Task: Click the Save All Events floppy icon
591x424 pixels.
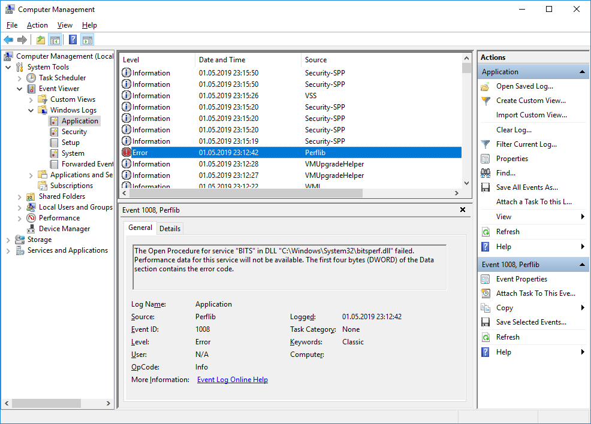Action: point(486,187)
